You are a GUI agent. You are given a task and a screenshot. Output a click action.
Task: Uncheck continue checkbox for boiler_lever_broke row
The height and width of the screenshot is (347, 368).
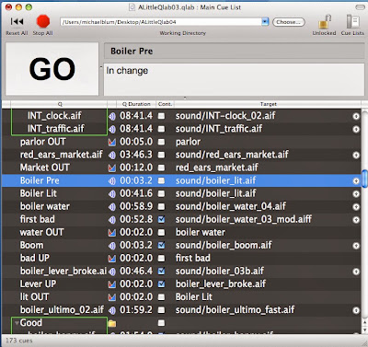tap(161, 272)
